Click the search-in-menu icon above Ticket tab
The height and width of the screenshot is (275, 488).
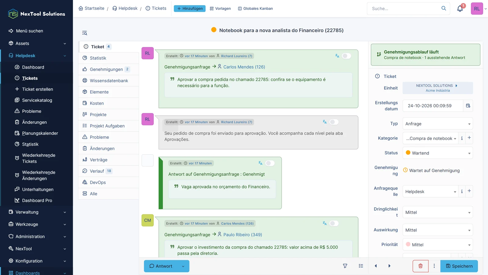pyautogui.click(x=84, y=33)
